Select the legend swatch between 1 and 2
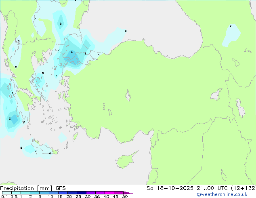This screenshot has height=198, width=256. click(x=25, y=193)
